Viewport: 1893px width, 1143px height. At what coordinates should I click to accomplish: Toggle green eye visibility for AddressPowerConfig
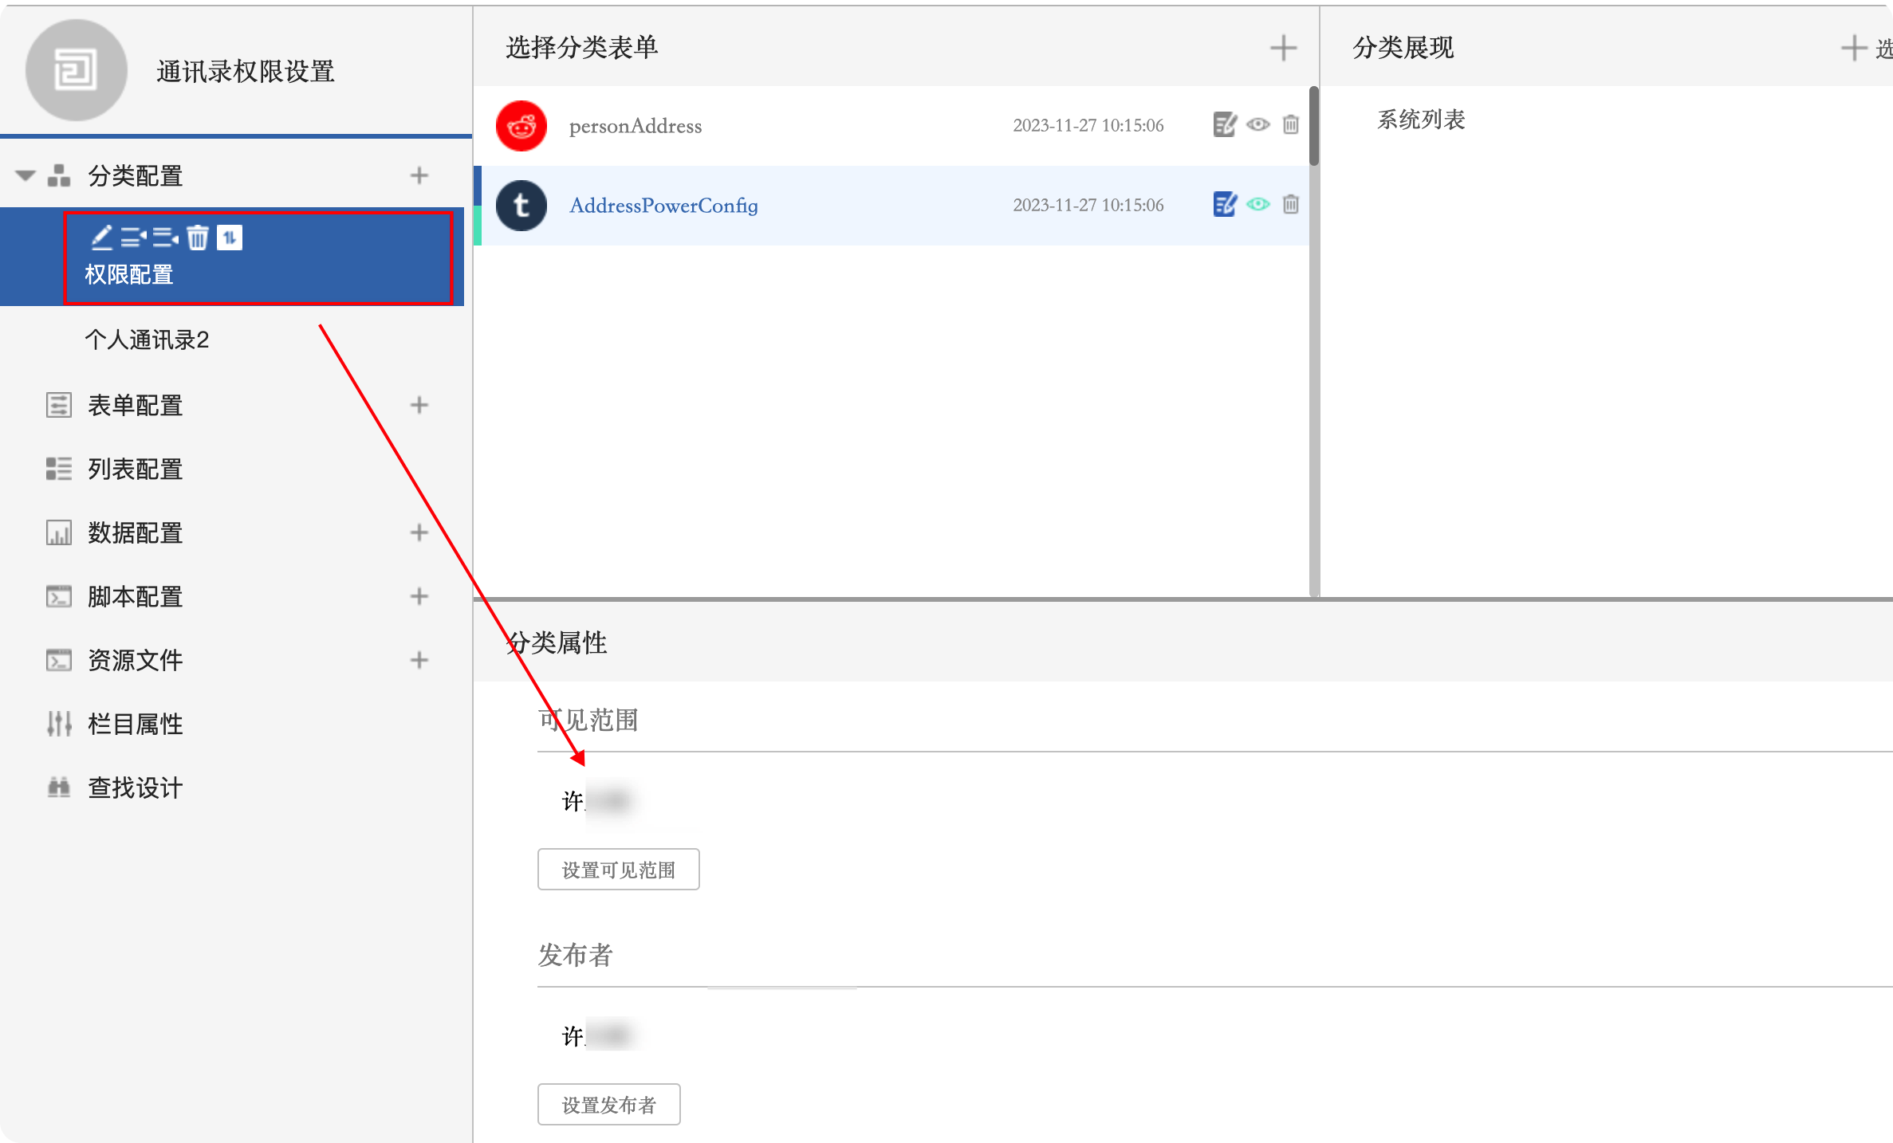pyautogui.click(x=1257, y=205)
